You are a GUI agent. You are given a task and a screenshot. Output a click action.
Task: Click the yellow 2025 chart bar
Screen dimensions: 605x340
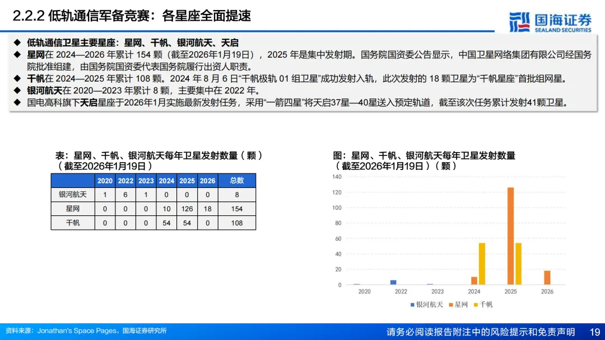click(518, 264)
